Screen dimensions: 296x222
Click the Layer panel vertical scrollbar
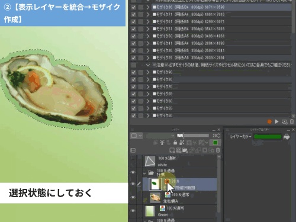tap(219, 185)
